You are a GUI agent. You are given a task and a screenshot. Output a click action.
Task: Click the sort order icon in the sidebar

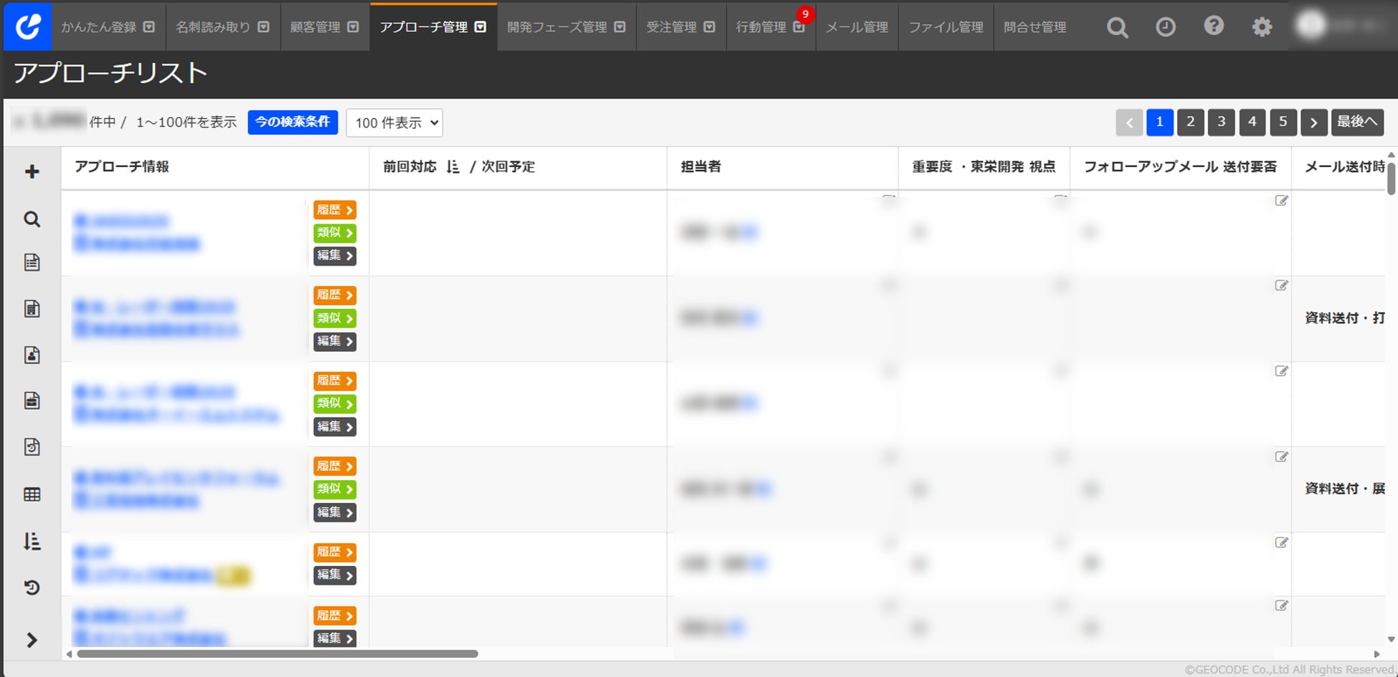pos(32,541)
